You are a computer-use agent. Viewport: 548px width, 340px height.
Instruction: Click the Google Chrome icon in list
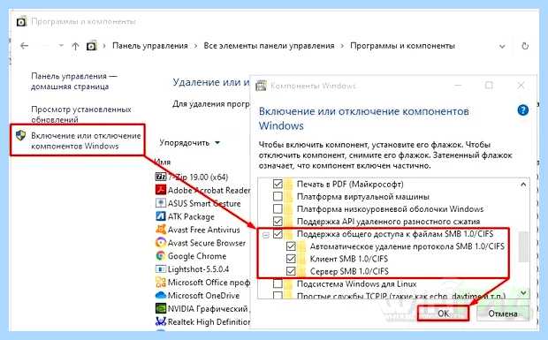click(x=161, y=256)
